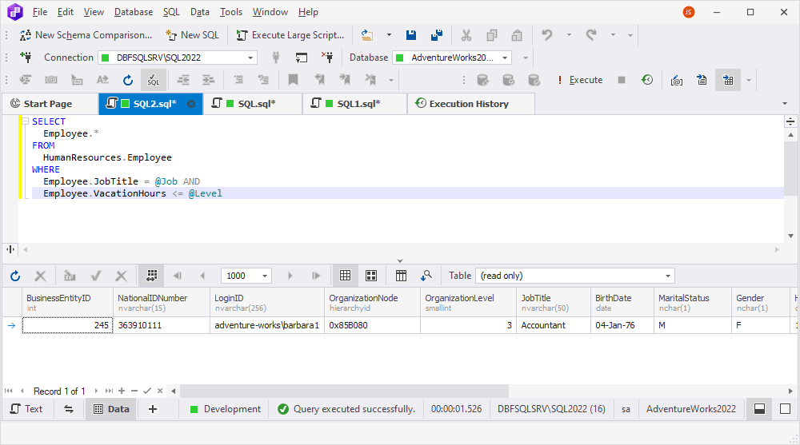Click the Redo arrow icon
Viewport: 800px width, 445px height.
pyautogui.click(x=591, y=35)
